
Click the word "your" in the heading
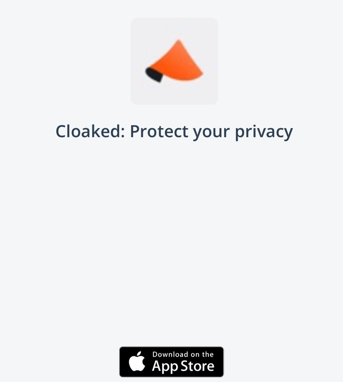pos(211,133)
